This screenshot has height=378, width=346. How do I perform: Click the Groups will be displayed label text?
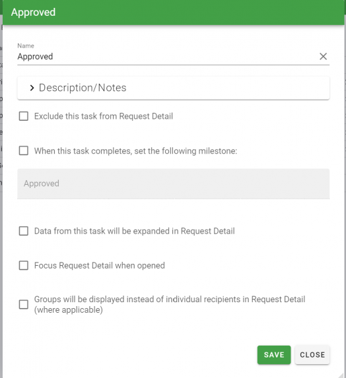click(x=170, y=305)
